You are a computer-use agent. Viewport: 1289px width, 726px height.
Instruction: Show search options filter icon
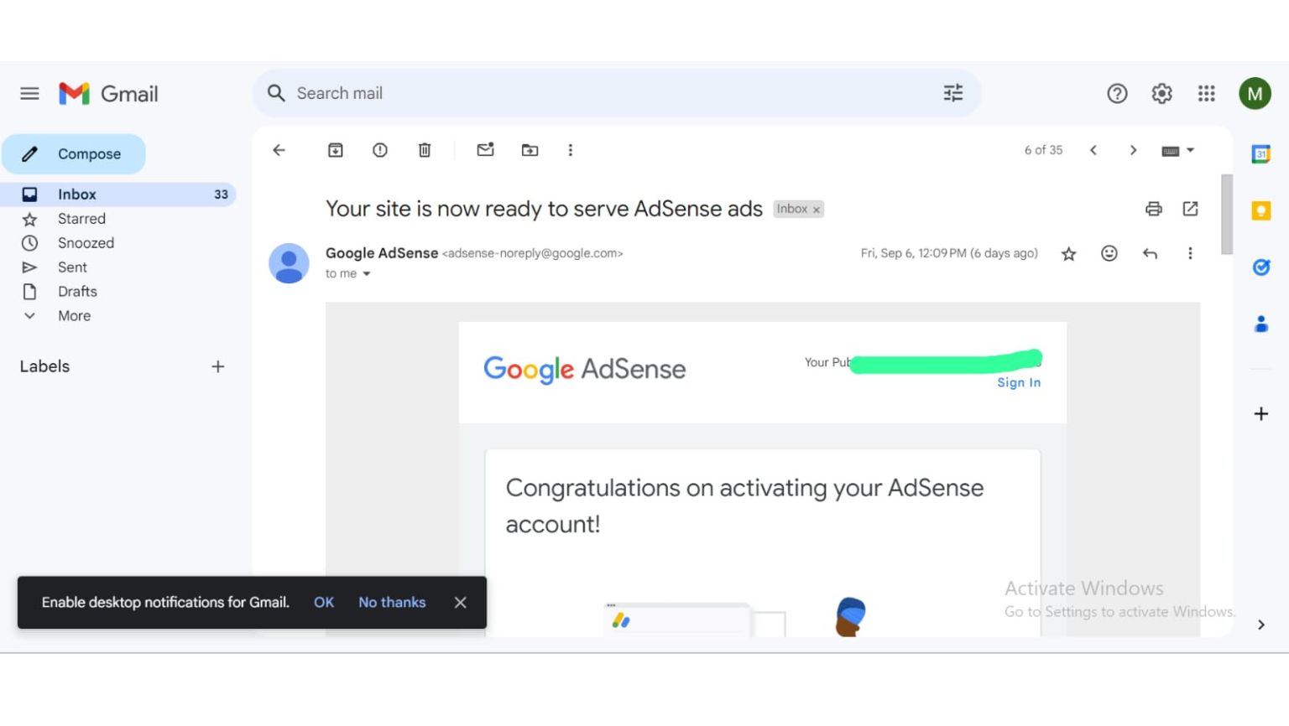[x=953, y=93]
